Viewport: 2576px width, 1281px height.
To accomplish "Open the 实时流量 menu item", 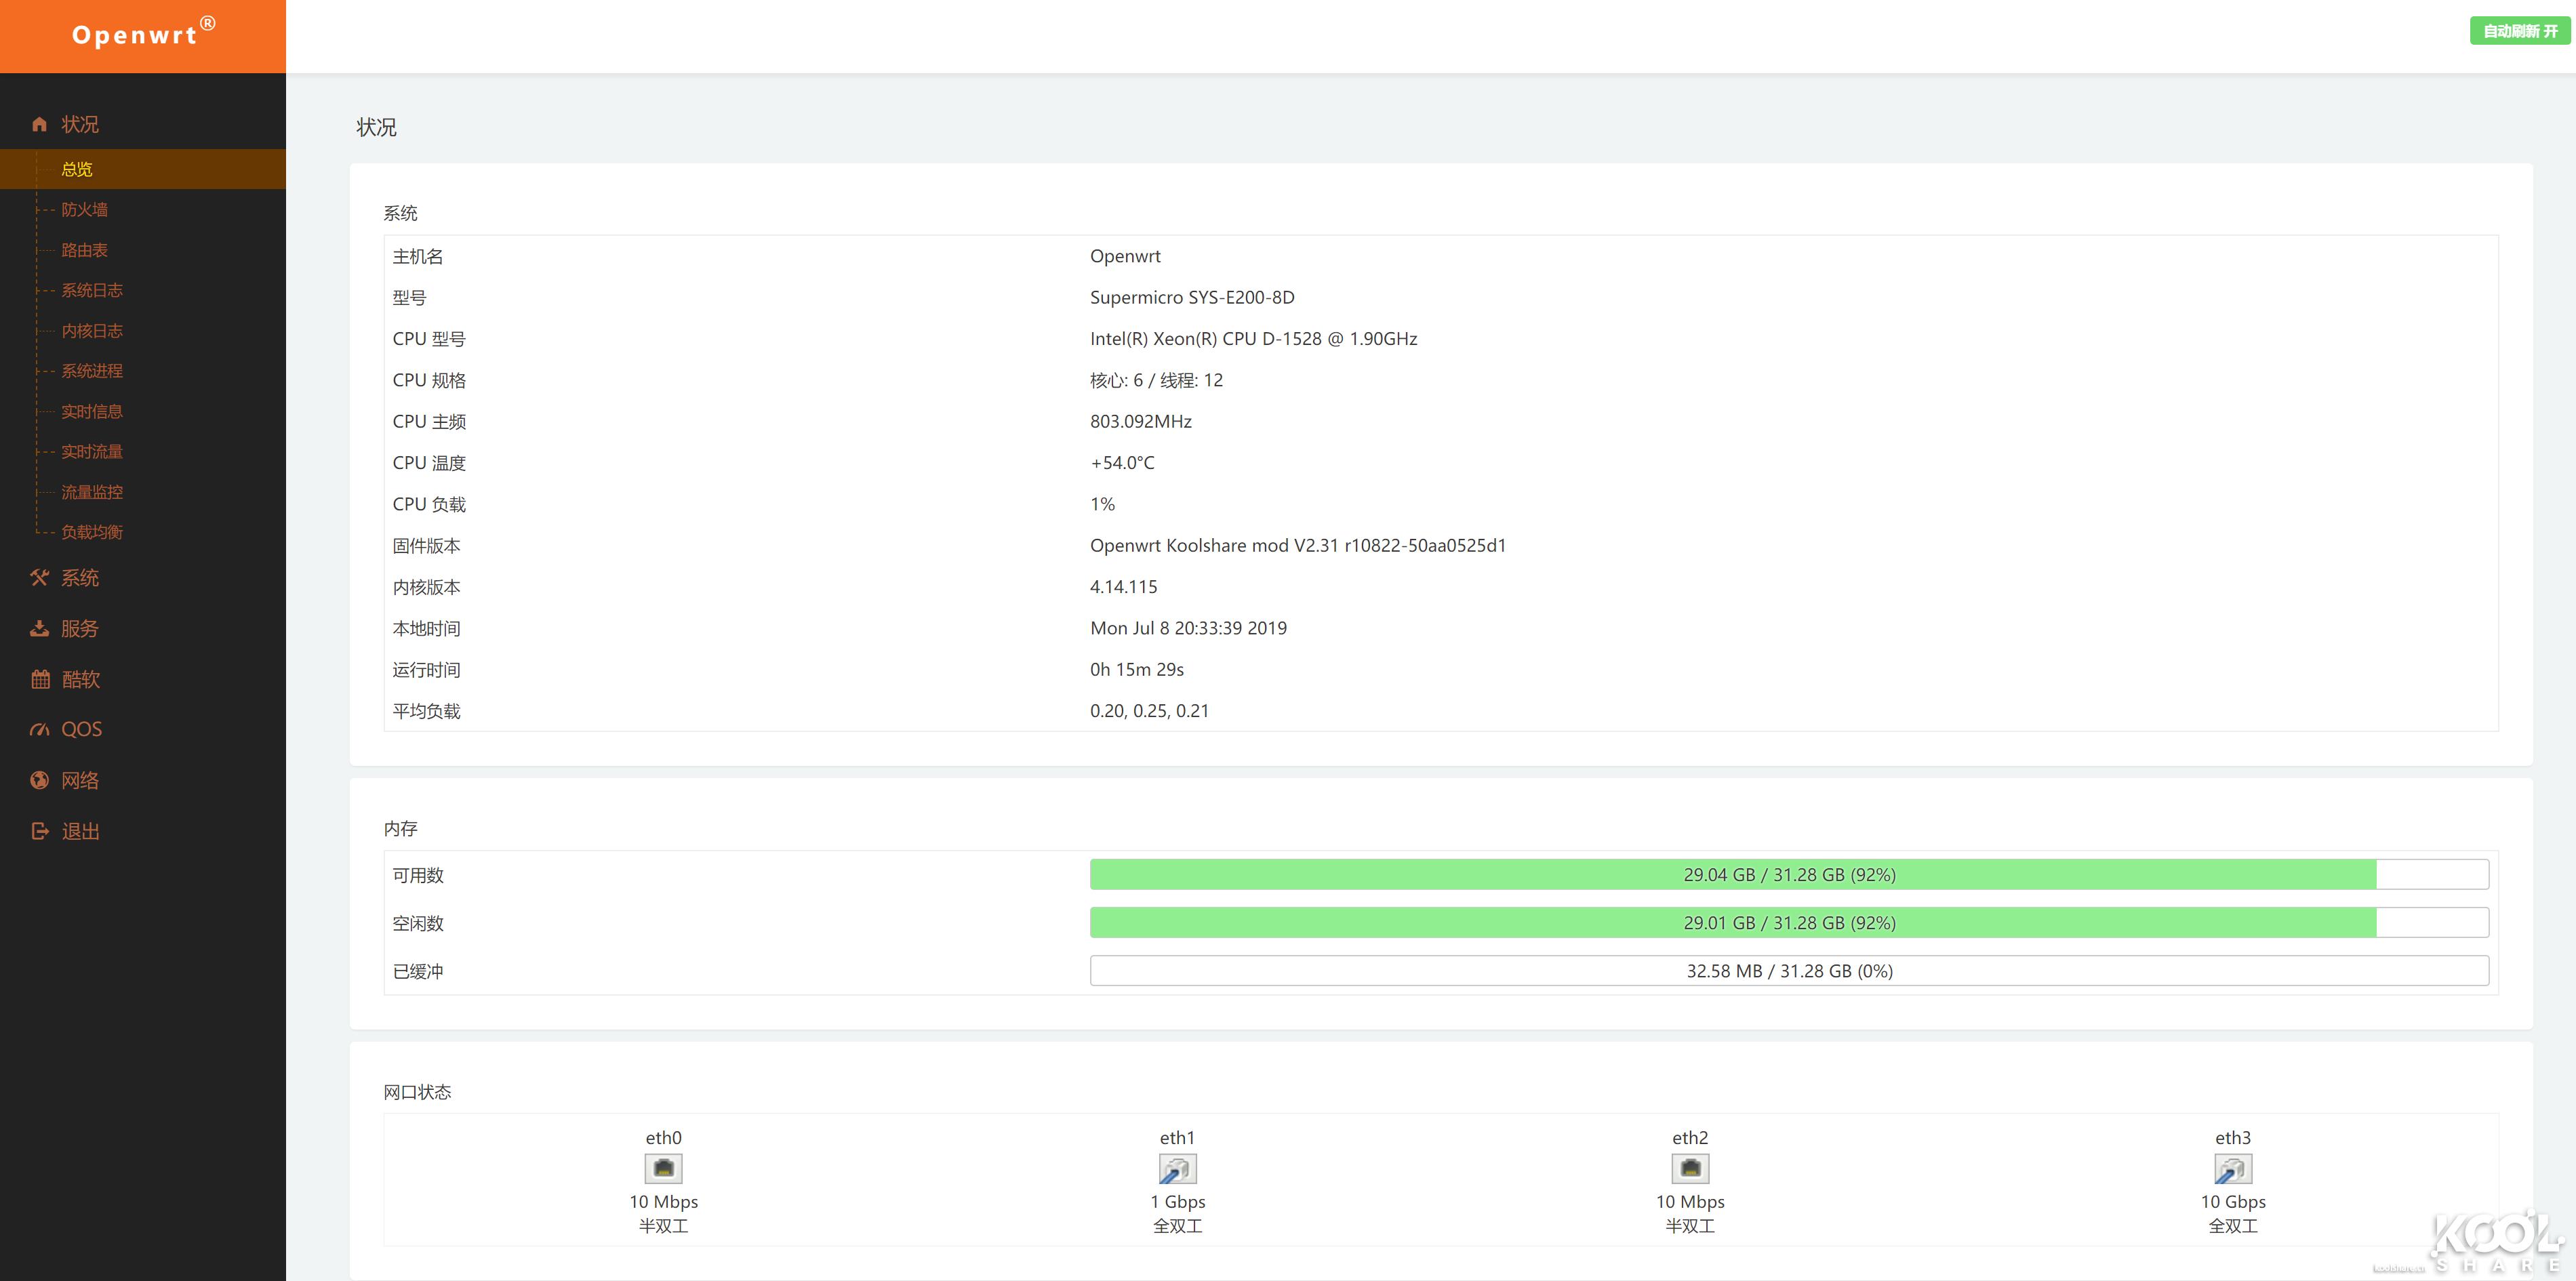I will [91, 451].
